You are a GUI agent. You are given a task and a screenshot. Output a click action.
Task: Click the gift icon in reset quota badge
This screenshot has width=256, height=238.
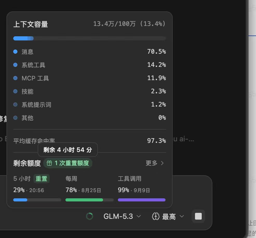tap(49, 163)
